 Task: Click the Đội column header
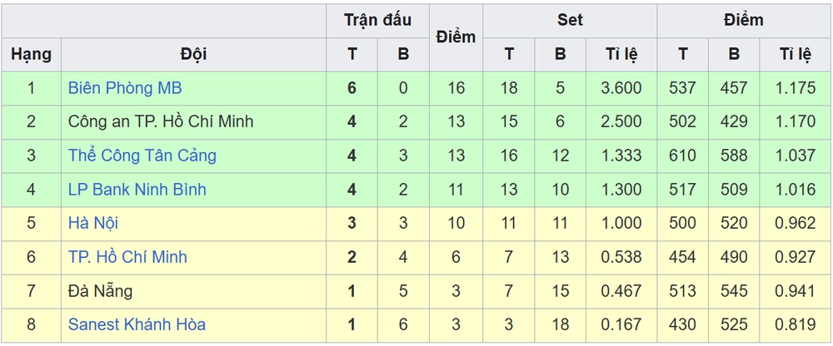[x=193, y=55]
